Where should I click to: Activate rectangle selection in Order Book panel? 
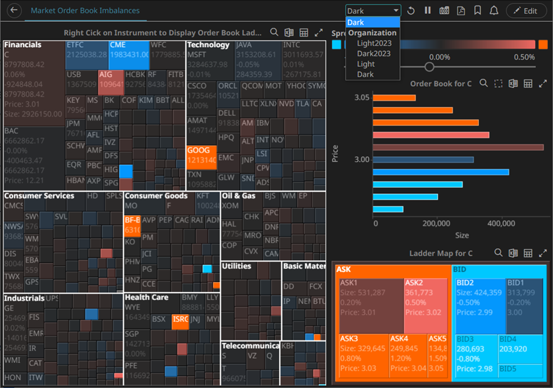(498, 83)
